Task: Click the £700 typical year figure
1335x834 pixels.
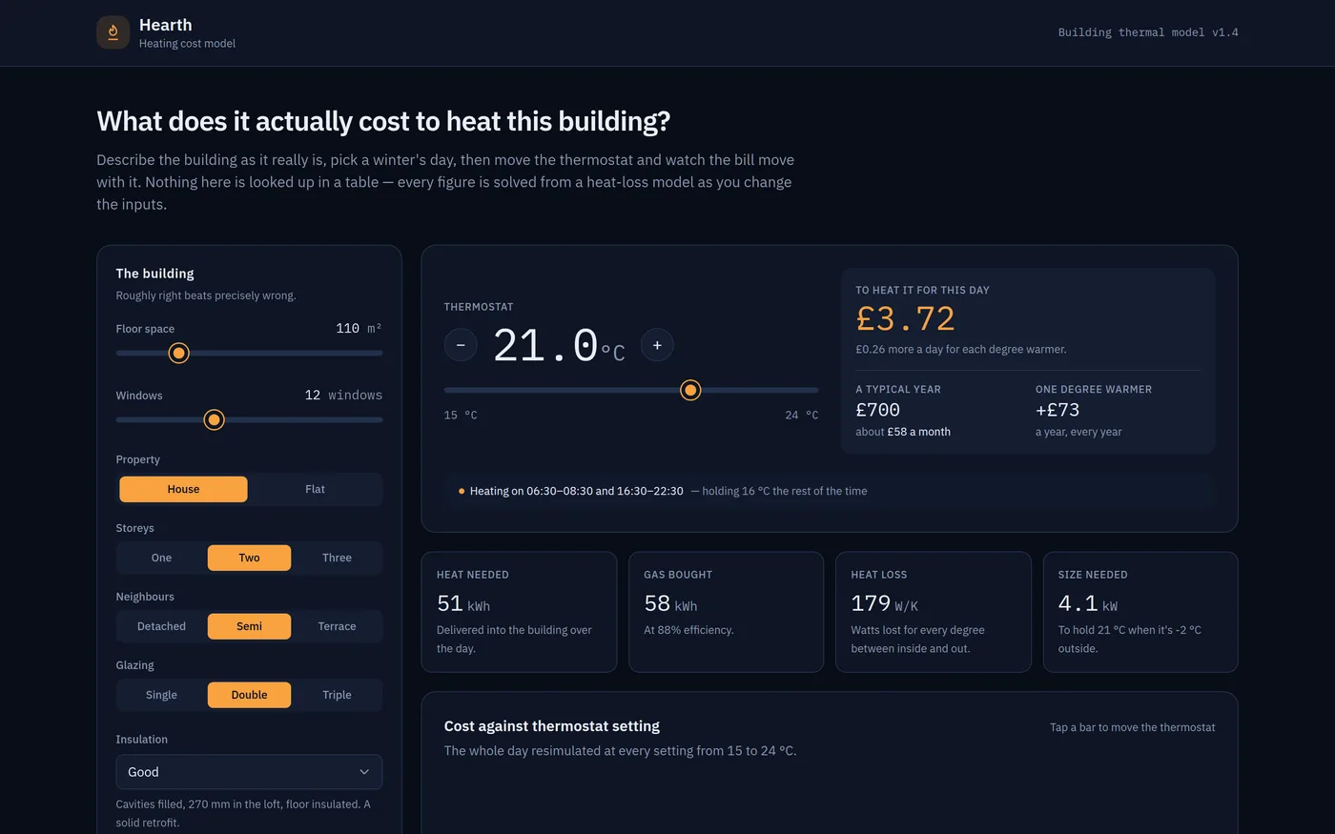Action: pos(877,410)
